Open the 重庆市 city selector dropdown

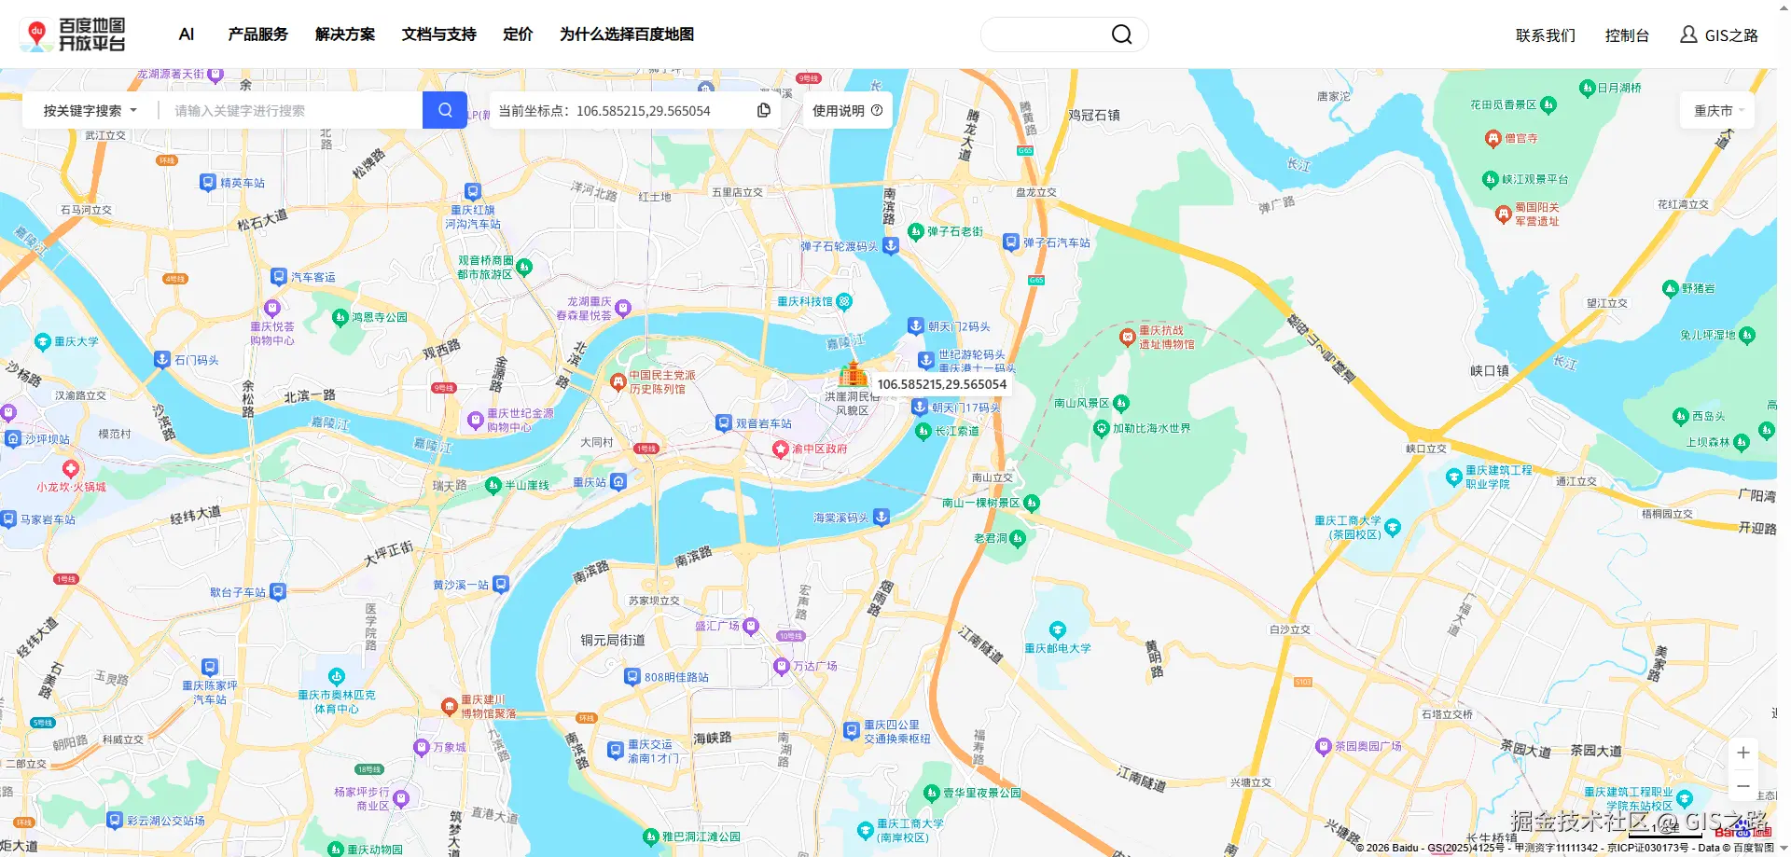[x=1719, y=110]
